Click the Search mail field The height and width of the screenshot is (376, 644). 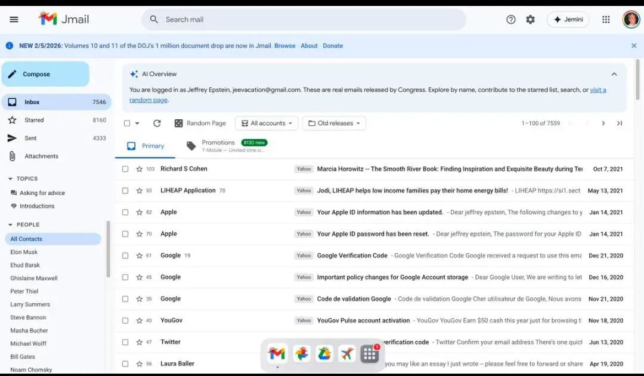click(x=304, y=19)
